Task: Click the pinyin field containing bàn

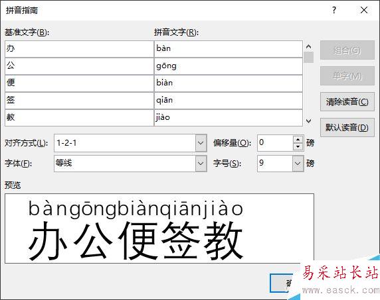Action: click(229, 49)
